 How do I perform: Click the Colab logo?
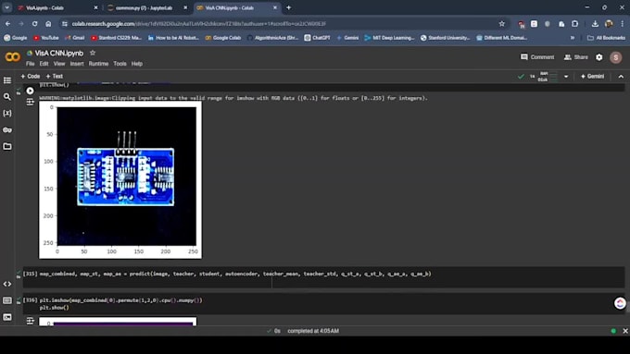pos(12,57)
